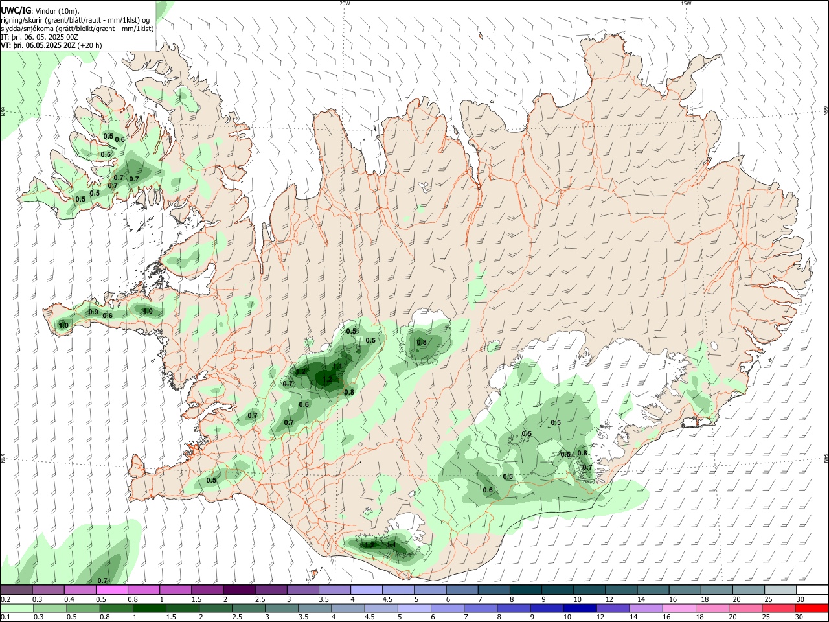Click the 'UWC/IG: Vindur (10m),' title line
The image size is (829, 622).
click(x=40, y=11)
